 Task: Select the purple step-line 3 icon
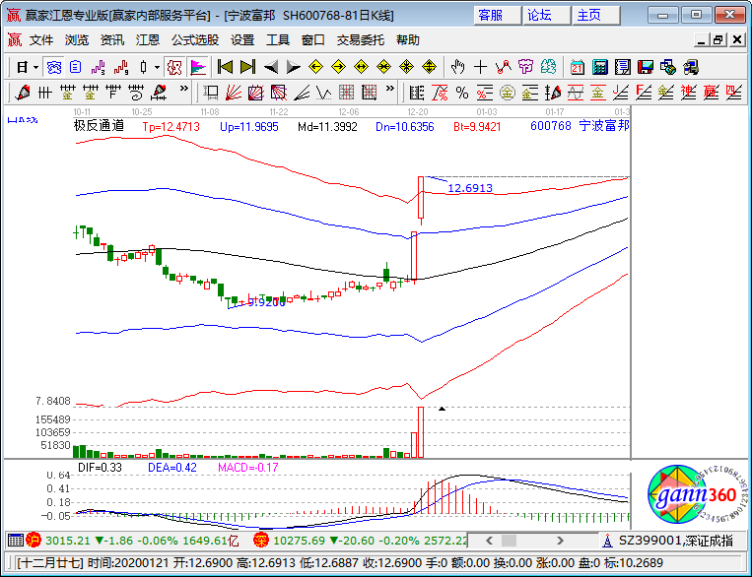click(x=99, y=68)
